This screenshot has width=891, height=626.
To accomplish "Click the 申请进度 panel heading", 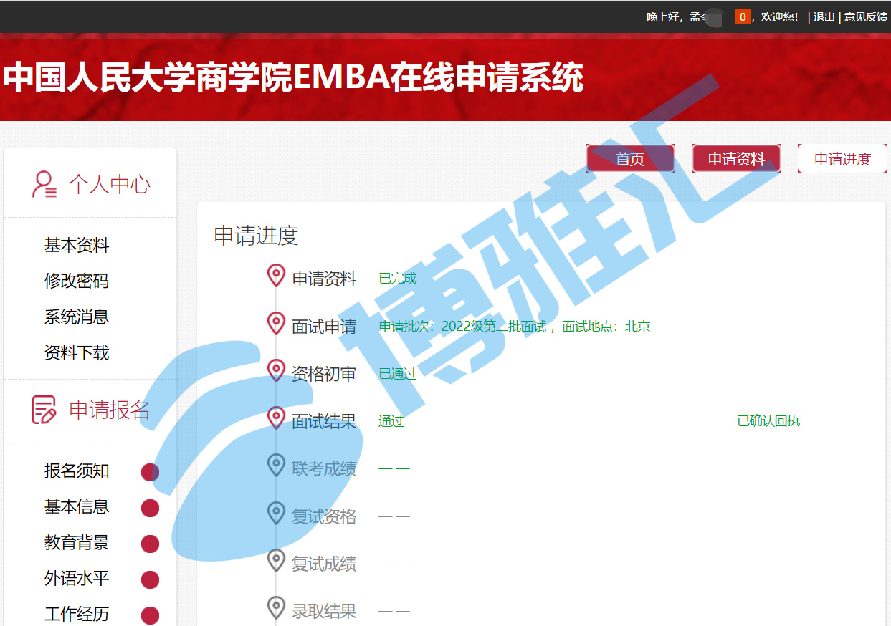I will (x=256, y=236).
